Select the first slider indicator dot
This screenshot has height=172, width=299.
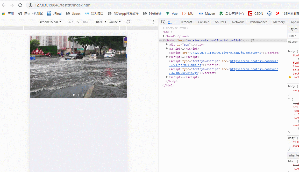74,95
